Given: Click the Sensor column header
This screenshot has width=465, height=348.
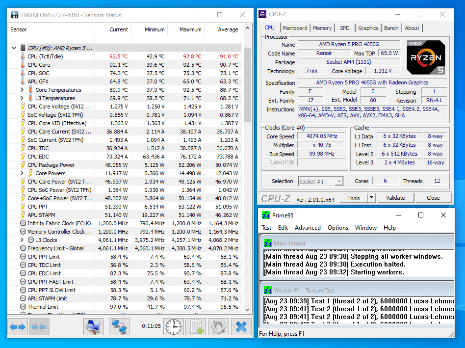Looking at the screenshot, I should pyautogui.click(x=51, y=29).
